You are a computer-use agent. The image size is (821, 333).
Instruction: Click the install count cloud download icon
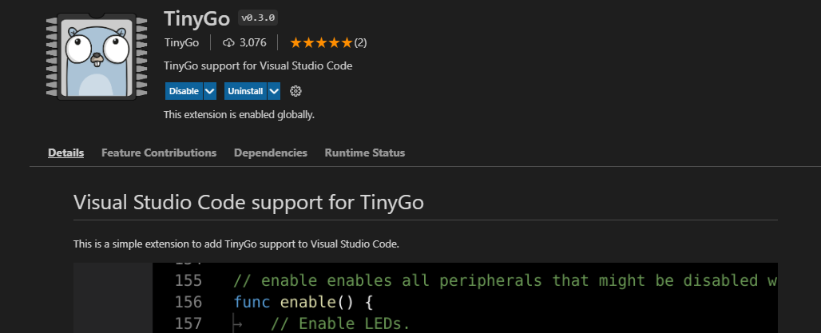228,42
